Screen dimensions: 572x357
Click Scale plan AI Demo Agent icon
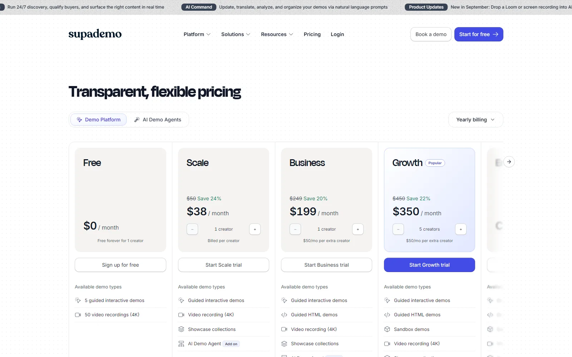181,344
